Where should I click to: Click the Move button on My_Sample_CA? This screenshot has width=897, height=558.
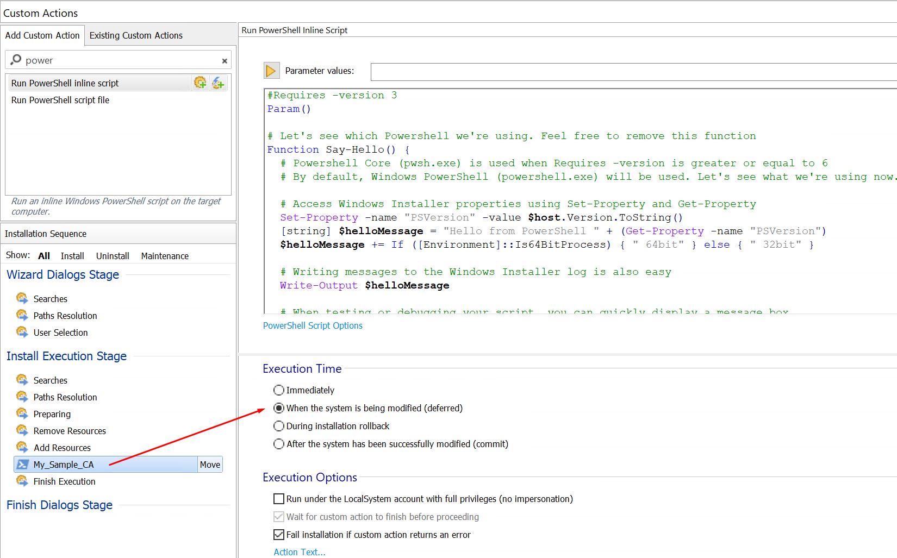coord(210,465)
